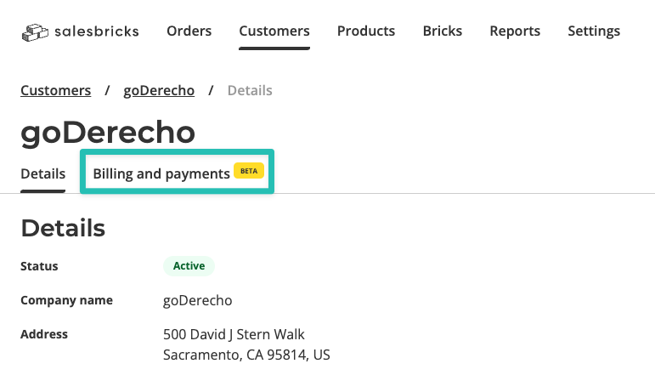
Task: Click the 500 David J Stern Walk address line
Action: (x=234, y=334)
